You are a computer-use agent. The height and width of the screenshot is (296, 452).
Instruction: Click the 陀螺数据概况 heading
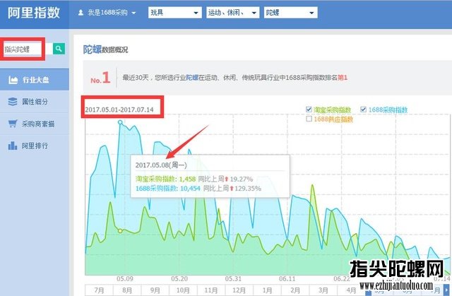105,49
